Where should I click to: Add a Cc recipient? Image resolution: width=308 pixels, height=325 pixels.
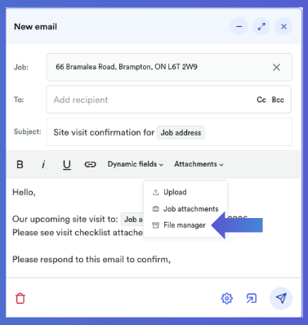(261, 100)
